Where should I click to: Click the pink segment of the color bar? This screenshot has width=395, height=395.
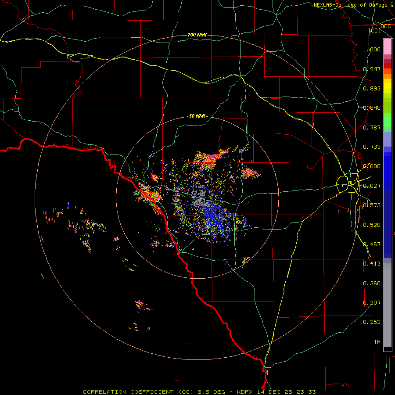point(388,47)
